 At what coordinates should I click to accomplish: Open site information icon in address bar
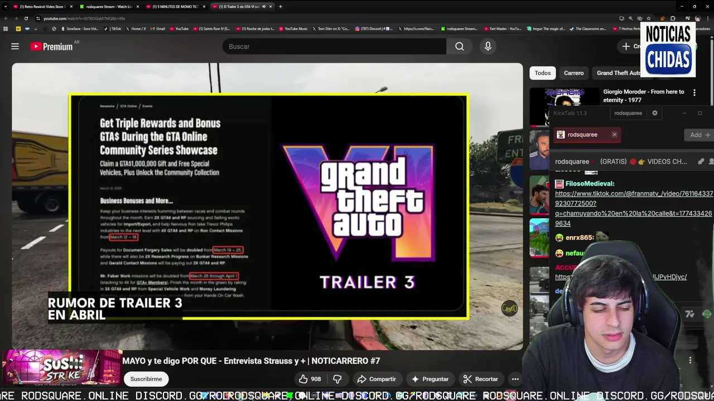(x=38, y=18)
